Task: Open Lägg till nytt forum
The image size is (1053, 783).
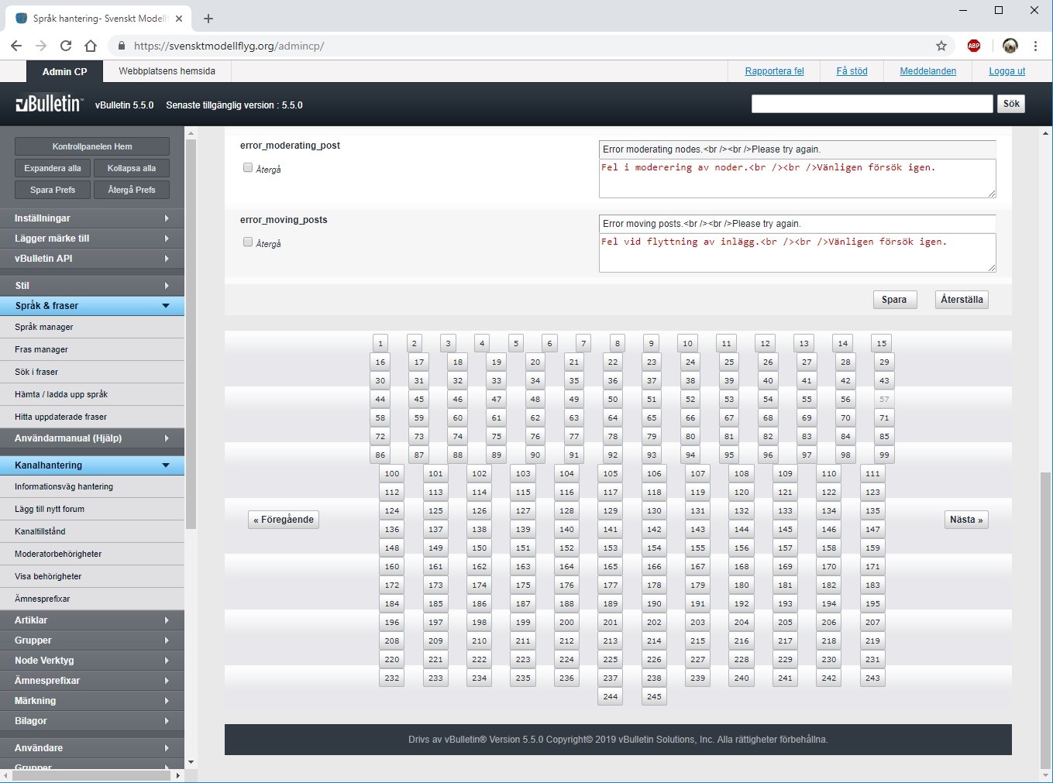Action: click(92, 509)
